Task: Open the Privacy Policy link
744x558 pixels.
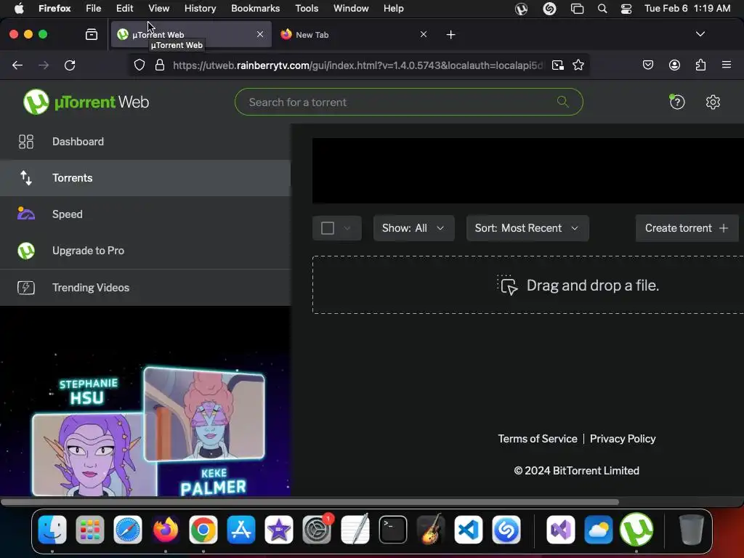Action: 623,439
